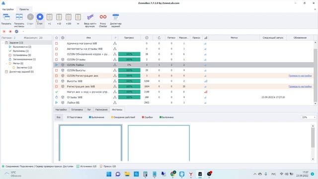Screen dimensions: 318x179
Task: Click project tree icon in OZON Лайки row
Action: coord(115,65)
